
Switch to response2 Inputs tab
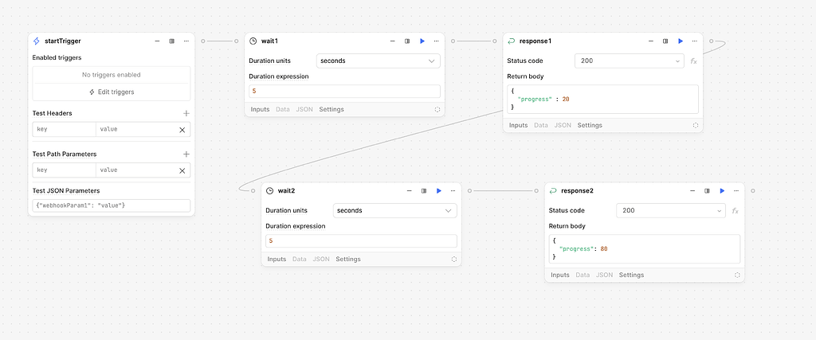560,275
